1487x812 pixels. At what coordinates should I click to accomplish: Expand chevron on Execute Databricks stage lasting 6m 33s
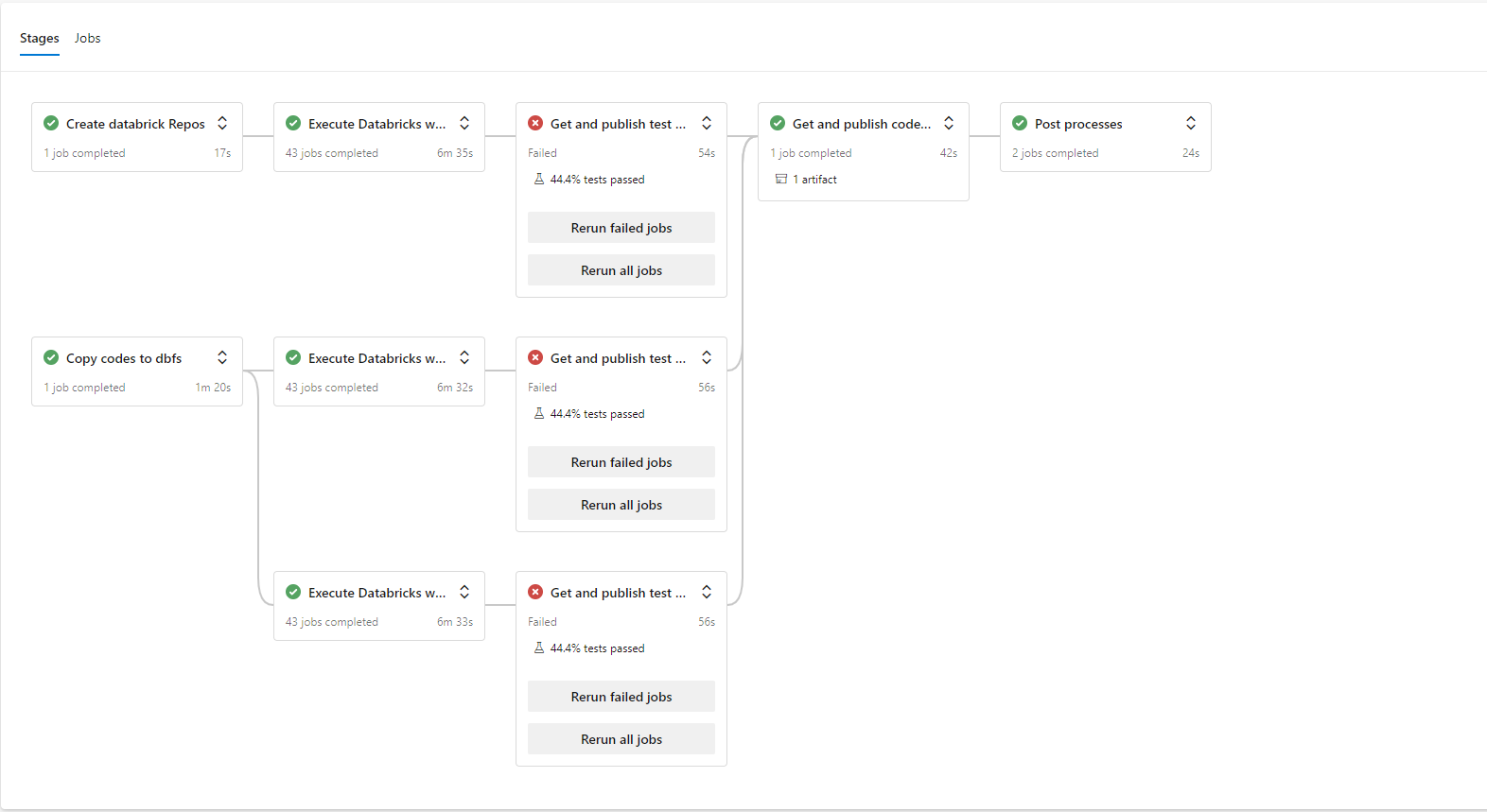464,593
